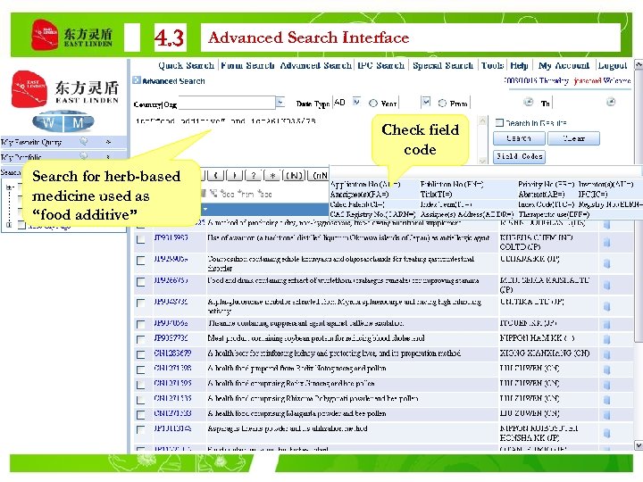Viewport: 643px width, 482px height.
Task: Expand the top tree node in search panel
Action: point(10,187)
